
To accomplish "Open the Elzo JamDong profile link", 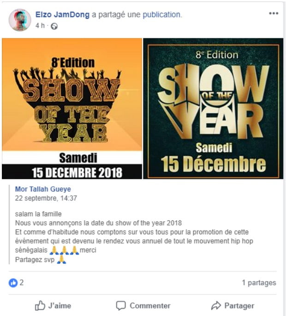I will [x=62, y=15].
